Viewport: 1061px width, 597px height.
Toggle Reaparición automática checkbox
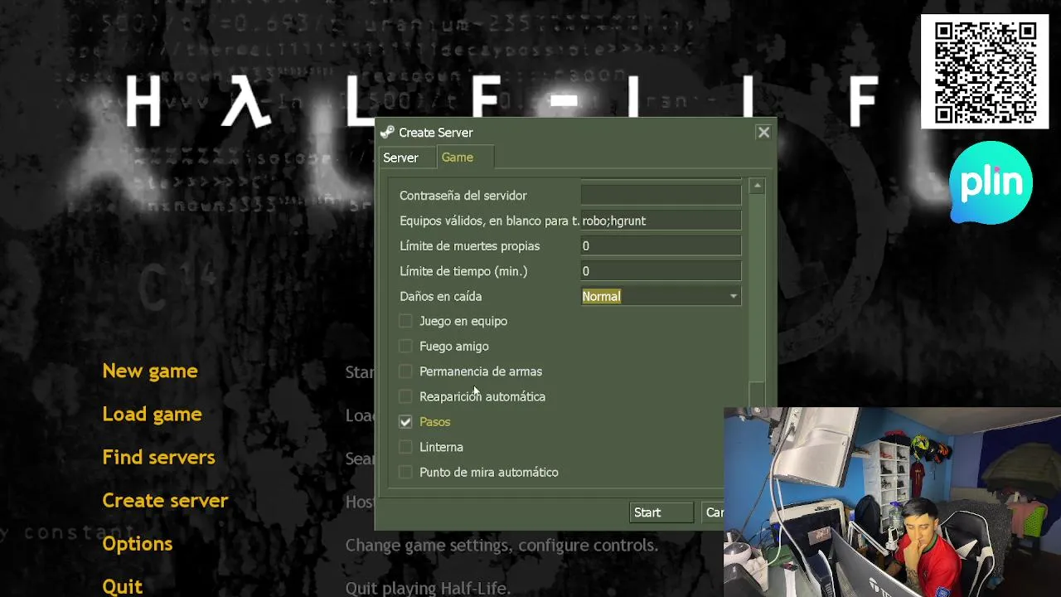[405, 396]
